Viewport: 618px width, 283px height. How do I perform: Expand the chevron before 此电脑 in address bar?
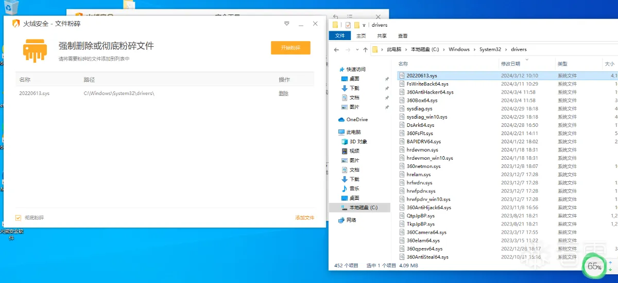click(x=383, y=49)
